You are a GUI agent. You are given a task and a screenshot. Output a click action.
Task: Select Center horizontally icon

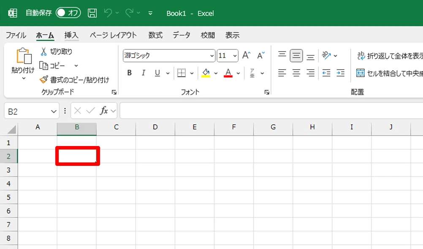pos(296,73)
